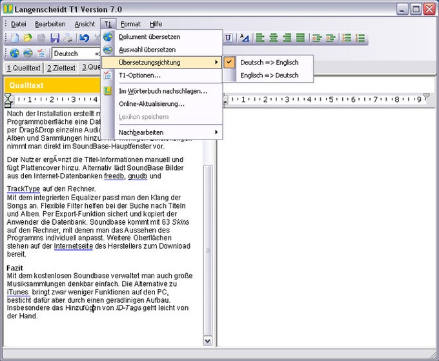Viewport: 439px width, 361px height.
Task: Click the underlined word gnudb
Action: coord(138,176)
